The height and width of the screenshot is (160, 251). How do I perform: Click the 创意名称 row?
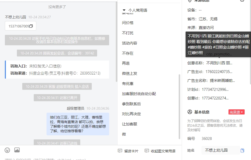coord(210,63)
